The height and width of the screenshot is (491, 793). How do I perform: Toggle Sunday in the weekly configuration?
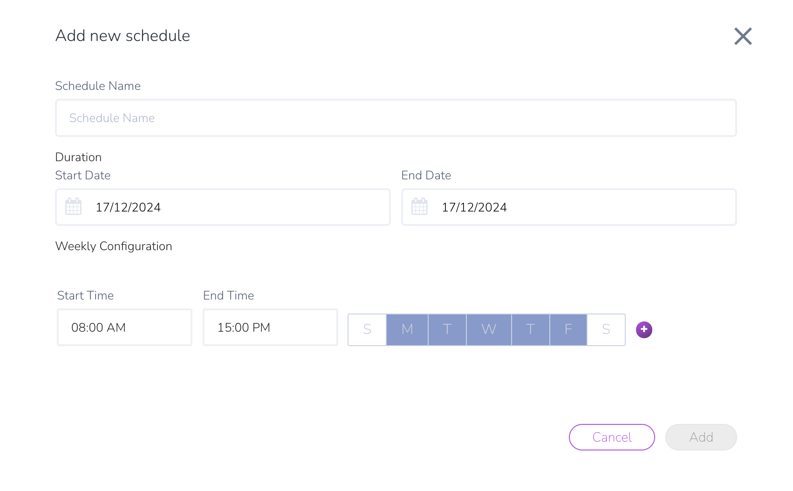(x=367, y=330)
